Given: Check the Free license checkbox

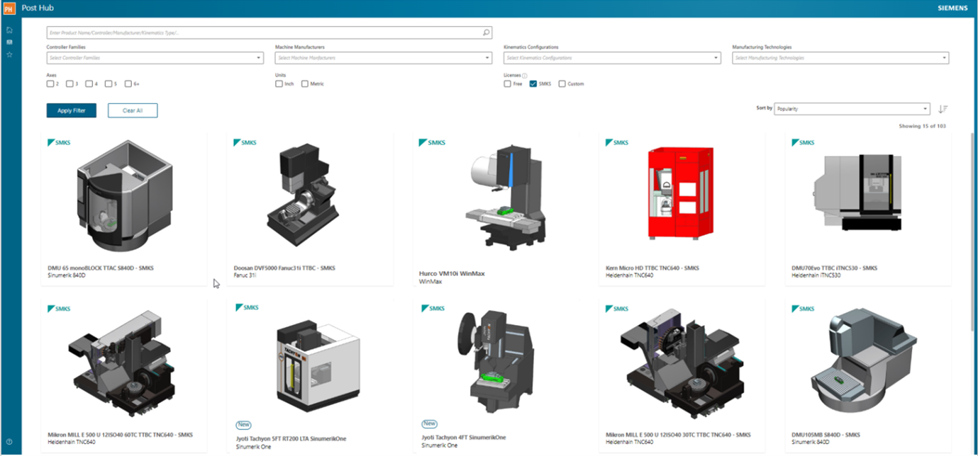Looking at the screenshot, I should pos(508,84).
